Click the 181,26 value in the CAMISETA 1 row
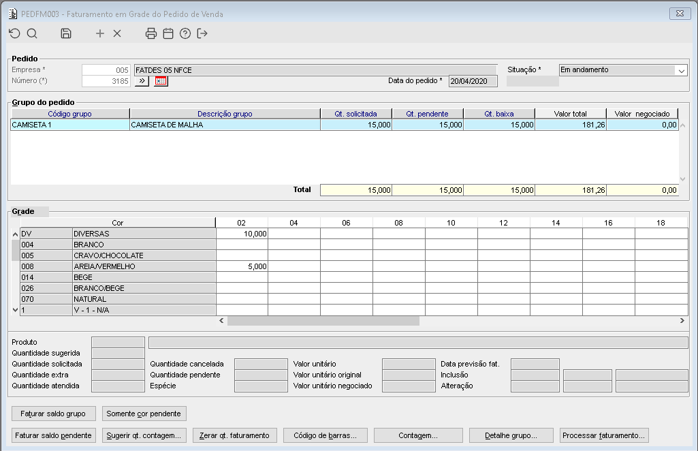This screenshot has height=451, width=698. 570,125
